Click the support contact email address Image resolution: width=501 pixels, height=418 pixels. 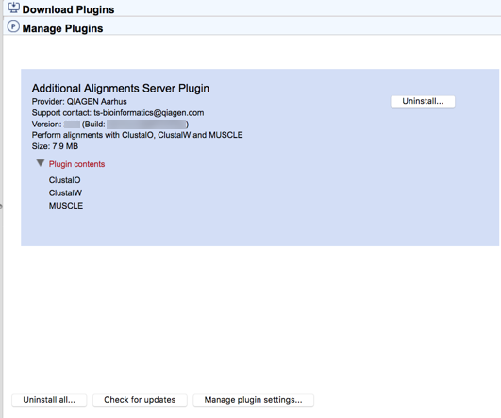(x=148, y=113)
